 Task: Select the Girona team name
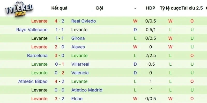[x=78, y=38]
